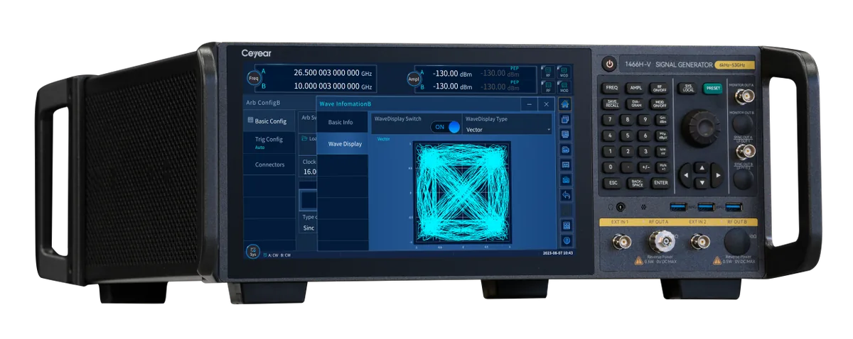Image resolution: width=853 pixels, height=339 pixels.
Task: Tap the round Ampl icon on screen
Action: (414, 79)
